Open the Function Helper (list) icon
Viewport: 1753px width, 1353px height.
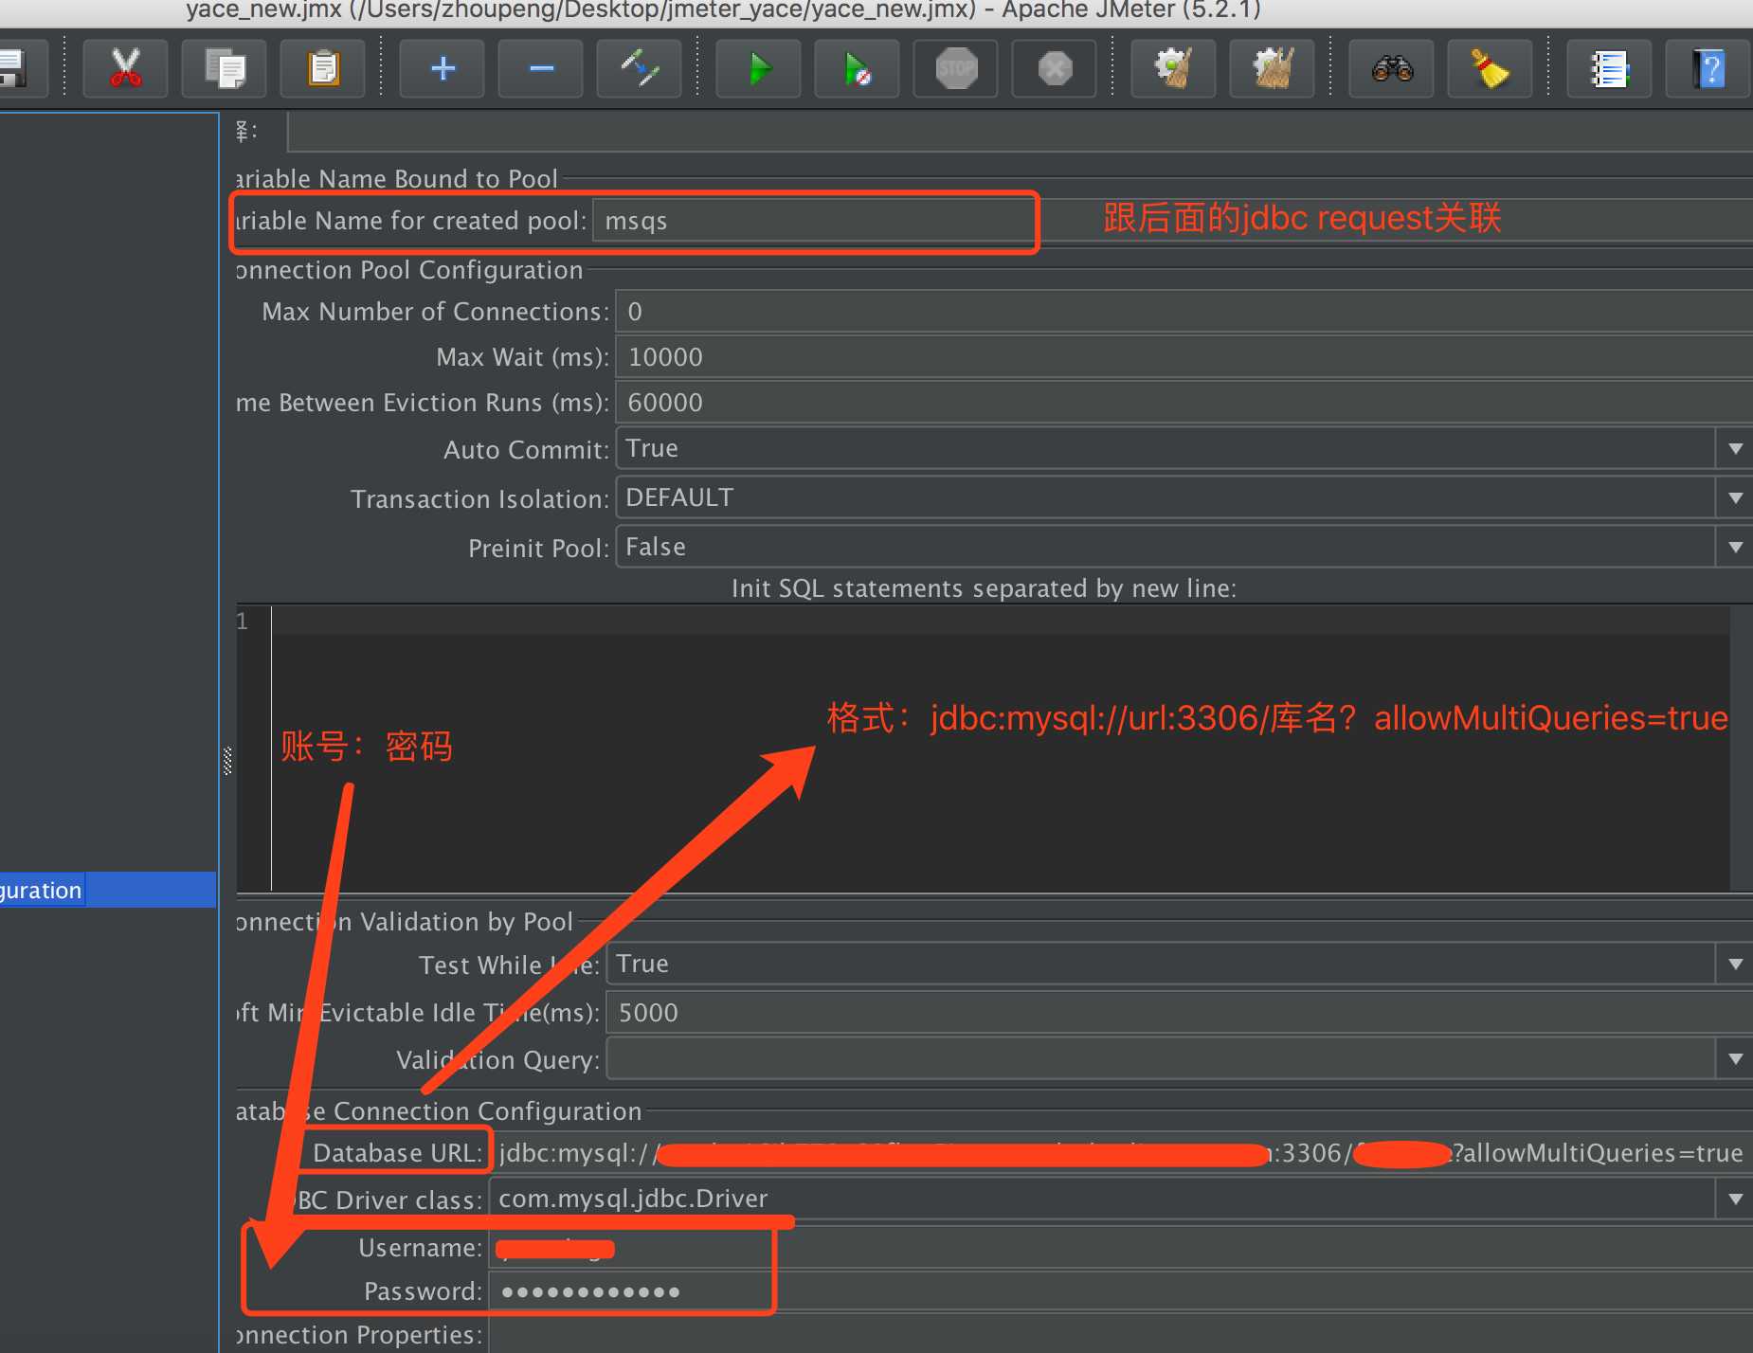1610,68
